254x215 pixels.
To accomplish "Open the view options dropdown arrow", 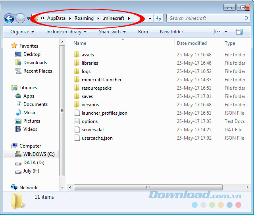I will 226,32.
